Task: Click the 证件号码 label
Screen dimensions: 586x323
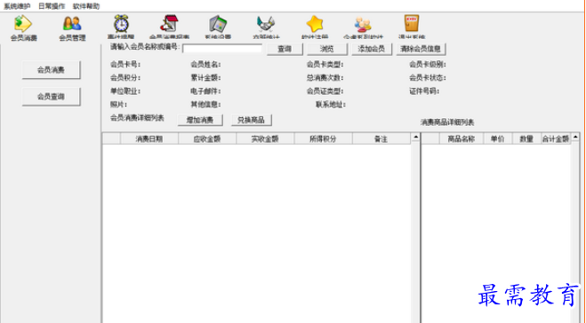Action: coord(424,91)
